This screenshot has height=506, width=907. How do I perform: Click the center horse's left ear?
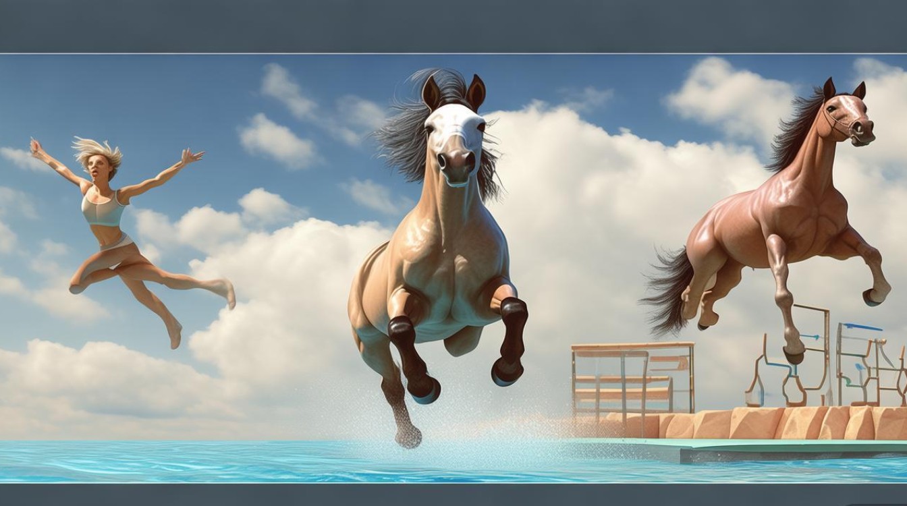coord(431,92)
